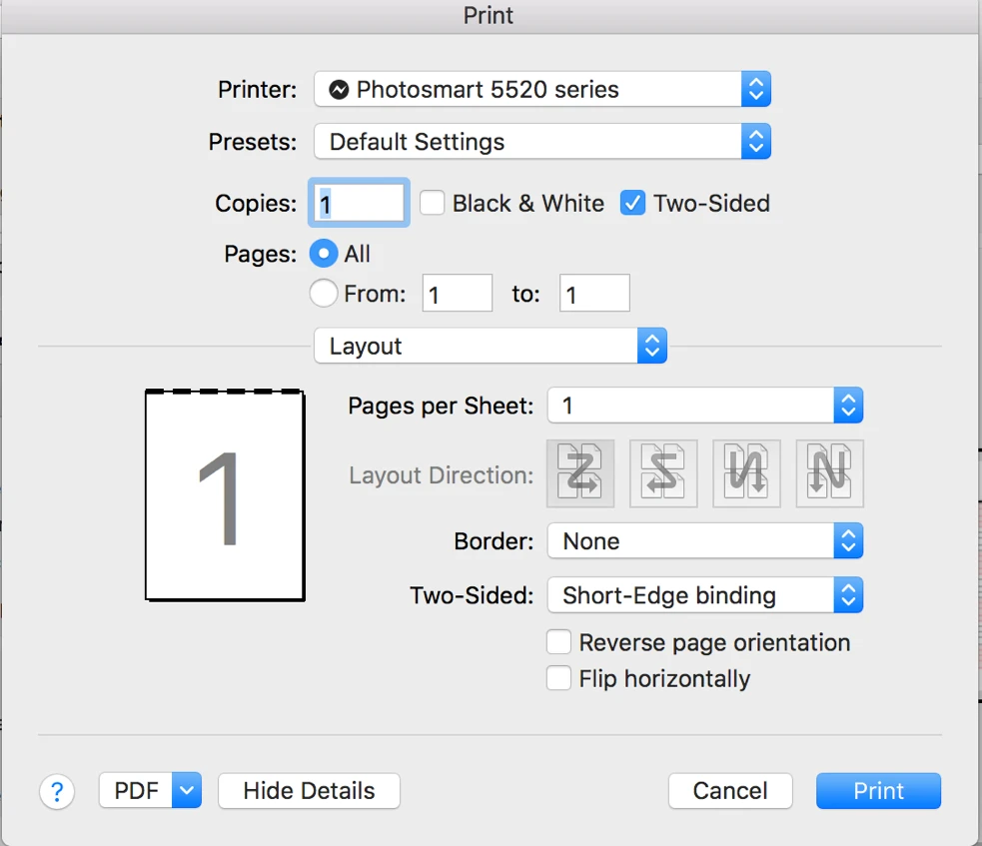Select the All pages radio button
Screen dimensions: 982x846
click(324, 254)
